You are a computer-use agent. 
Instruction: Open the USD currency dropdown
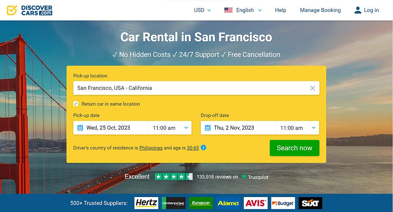203,10
